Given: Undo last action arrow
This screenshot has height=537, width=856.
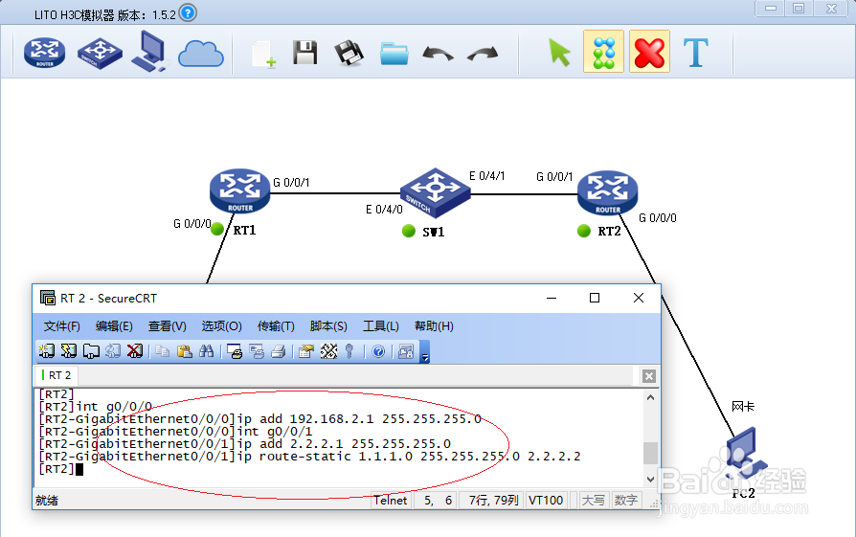Looking at the screenshot, I should point(438,54).
